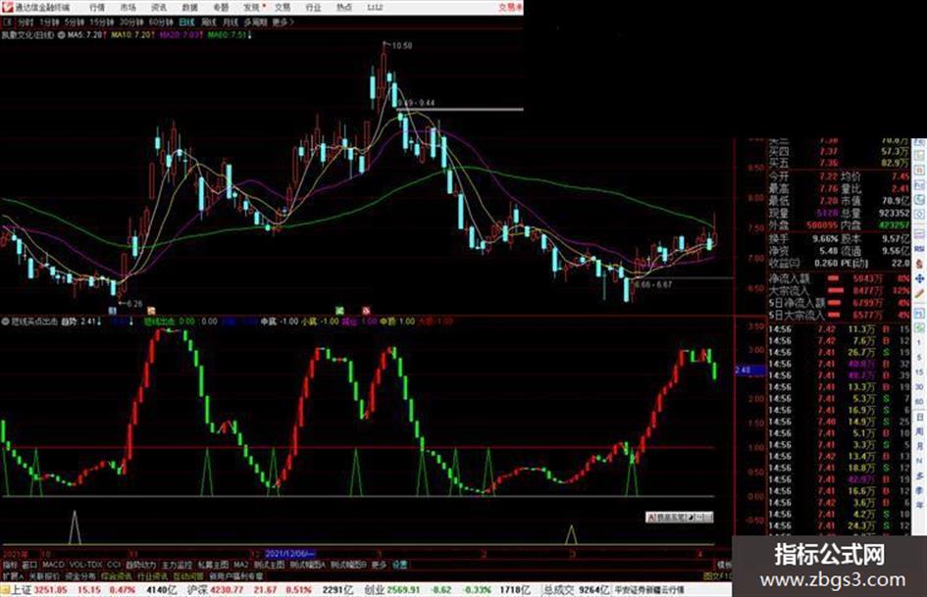Select the 主力监控 indicator tab

tap(178, 565)
